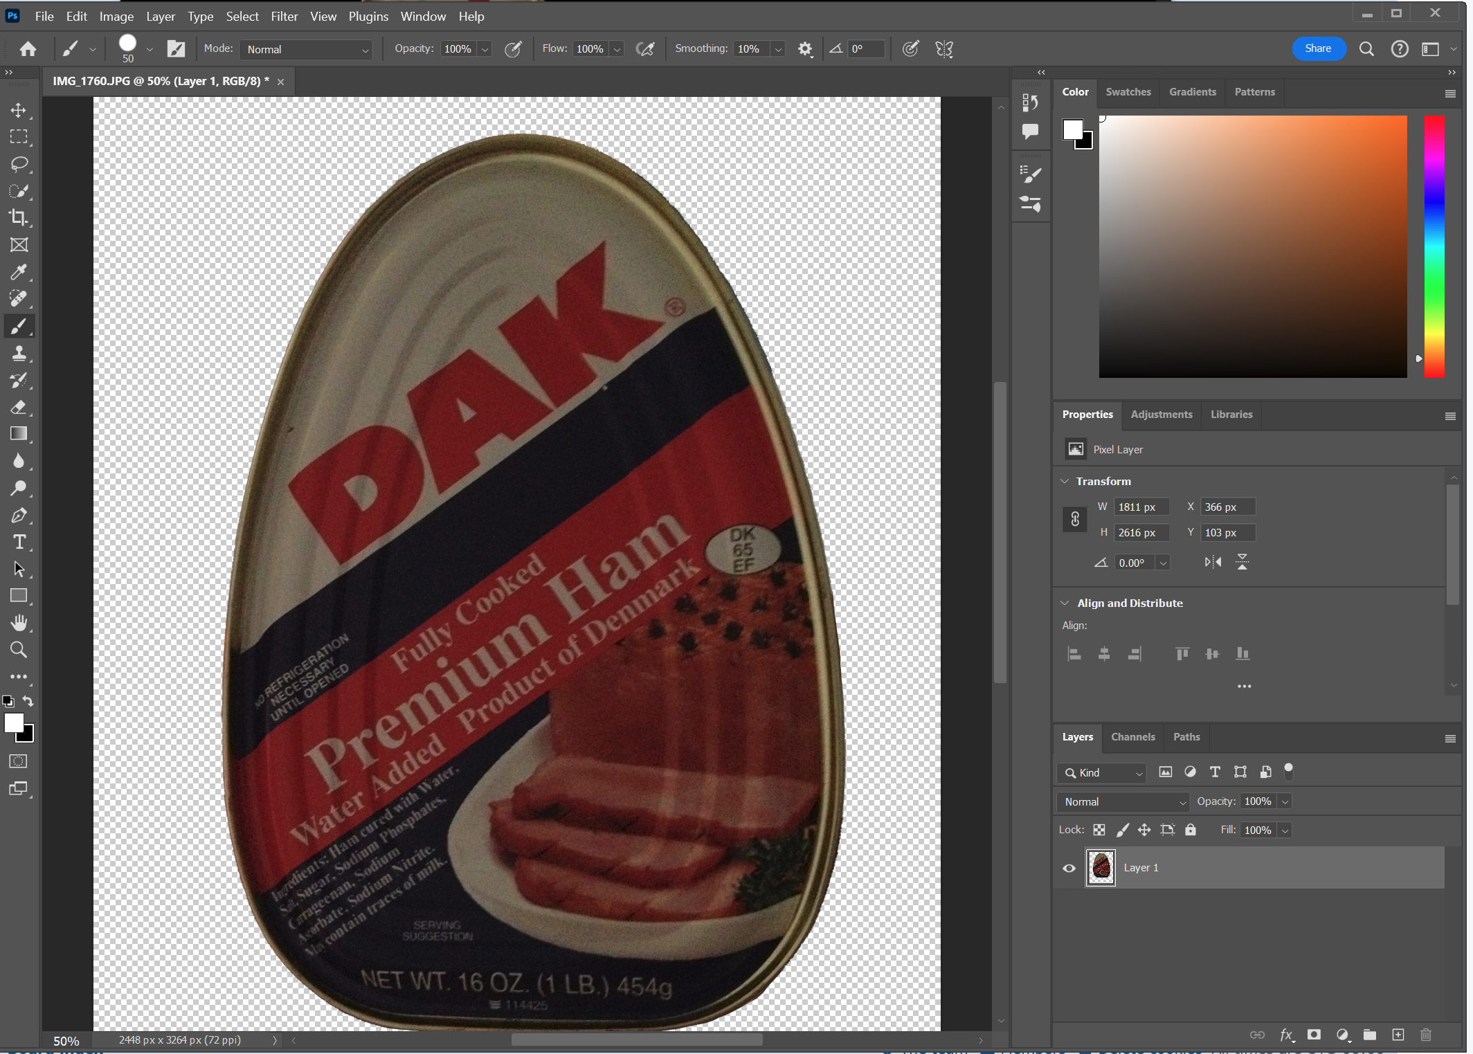Select the Eyedropper tool
The height and width of the screenshot is (1054, 1473).
[19, 272]
